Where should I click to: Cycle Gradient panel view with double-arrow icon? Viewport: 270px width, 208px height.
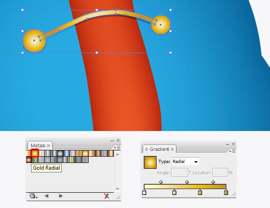[147, 149]
